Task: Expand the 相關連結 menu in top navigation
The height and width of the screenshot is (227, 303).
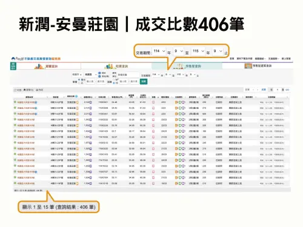Action: (x=260, y=59)
